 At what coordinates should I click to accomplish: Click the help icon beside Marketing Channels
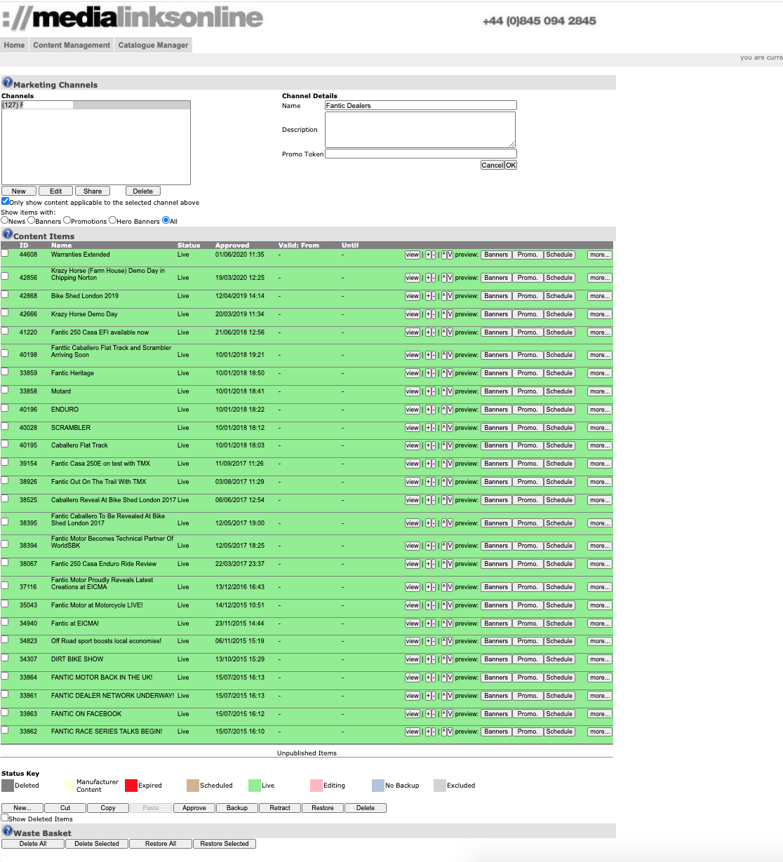pyautogui.click(x=7, y=82)
